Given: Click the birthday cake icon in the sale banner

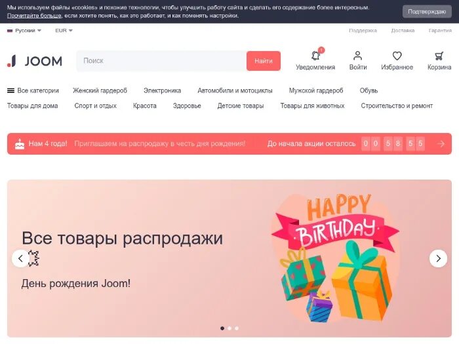Looking at the screenshot, I should [x=20, y=144].
